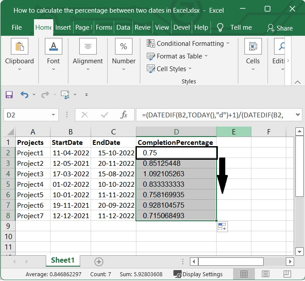Expand the formula bar
The image size is (305, 281).
pyautogui.click(x=298, y=115)
